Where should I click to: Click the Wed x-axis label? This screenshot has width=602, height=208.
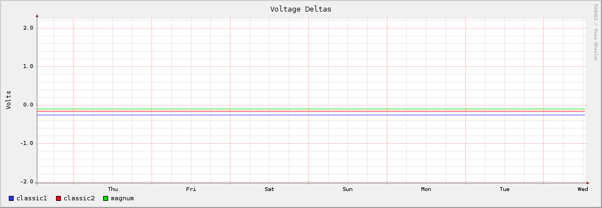coord(583,189)
